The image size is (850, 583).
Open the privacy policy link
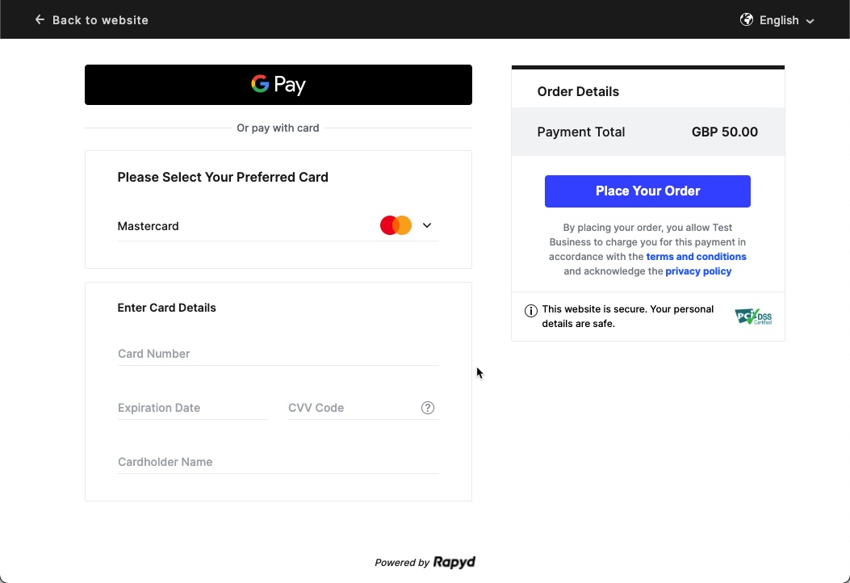(x=698, y=271)
